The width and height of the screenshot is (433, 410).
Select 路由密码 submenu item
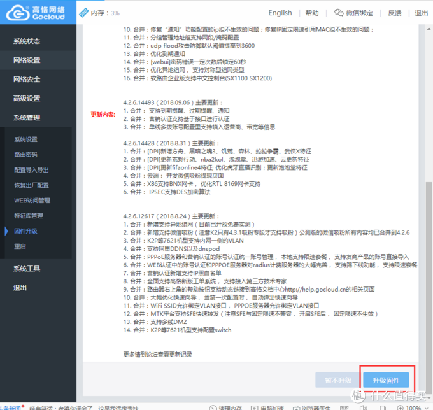(26, 155)
